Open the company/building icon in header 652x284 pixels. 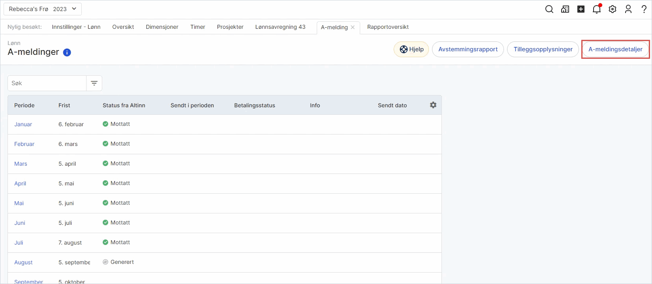[x=565, y=9]
